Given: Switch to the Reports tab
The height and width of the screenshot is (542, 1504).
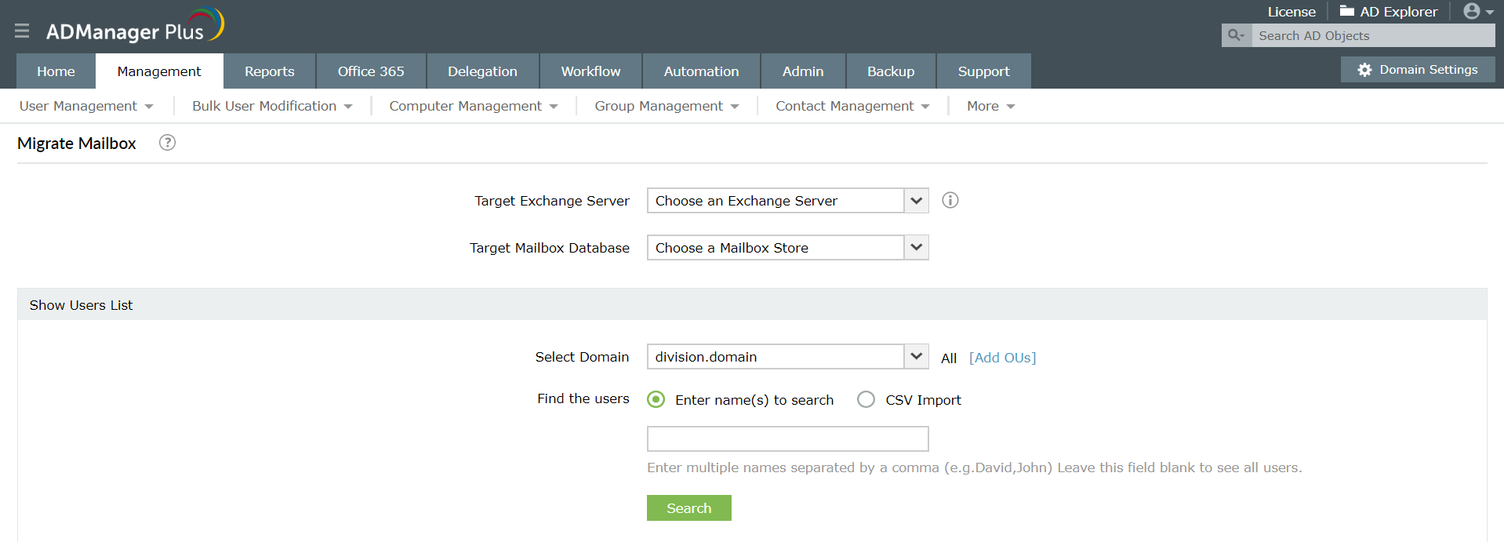Looking at the screenshot, I should click(x=269, y=71).
